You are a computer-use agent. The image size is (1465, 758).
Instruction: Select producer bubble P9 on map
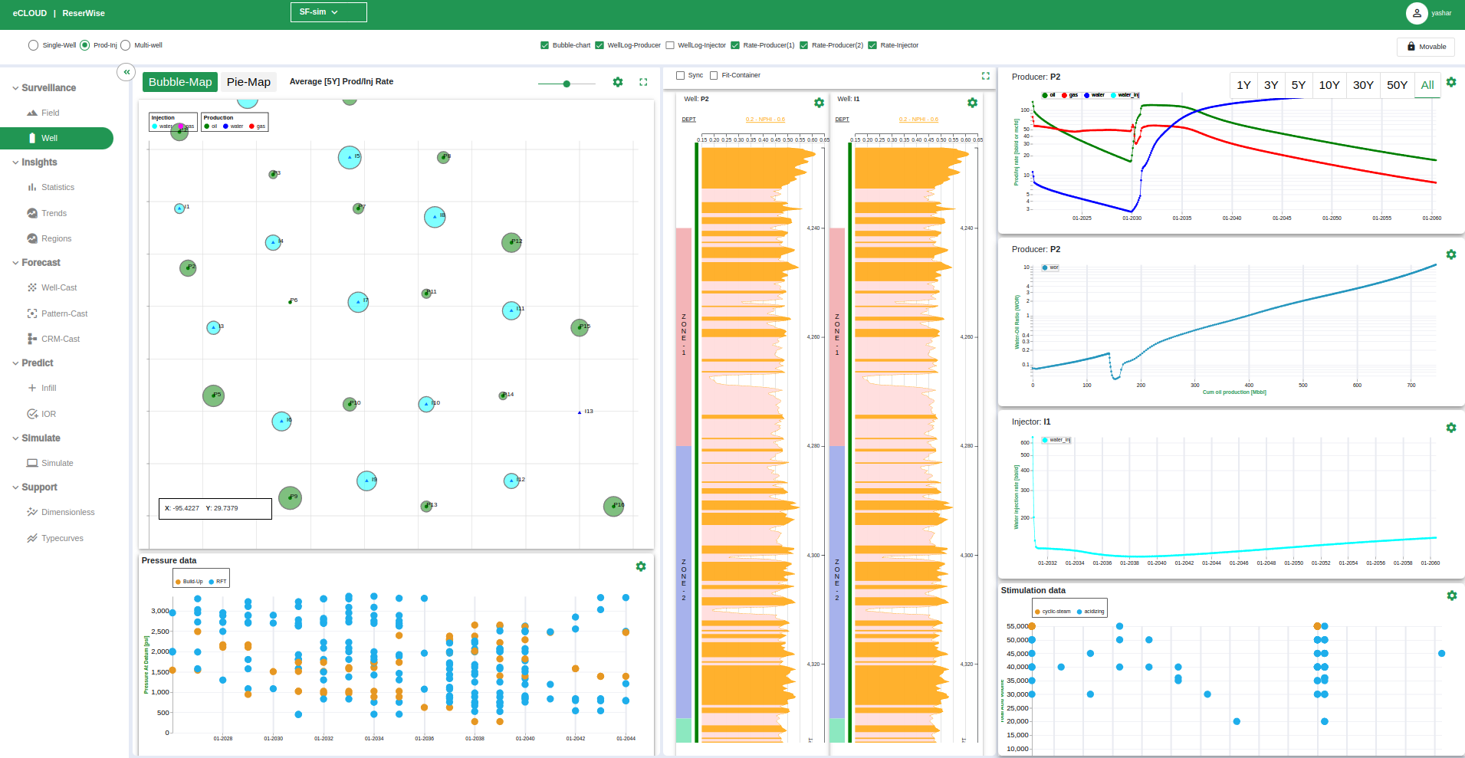(x=290, y=497)
